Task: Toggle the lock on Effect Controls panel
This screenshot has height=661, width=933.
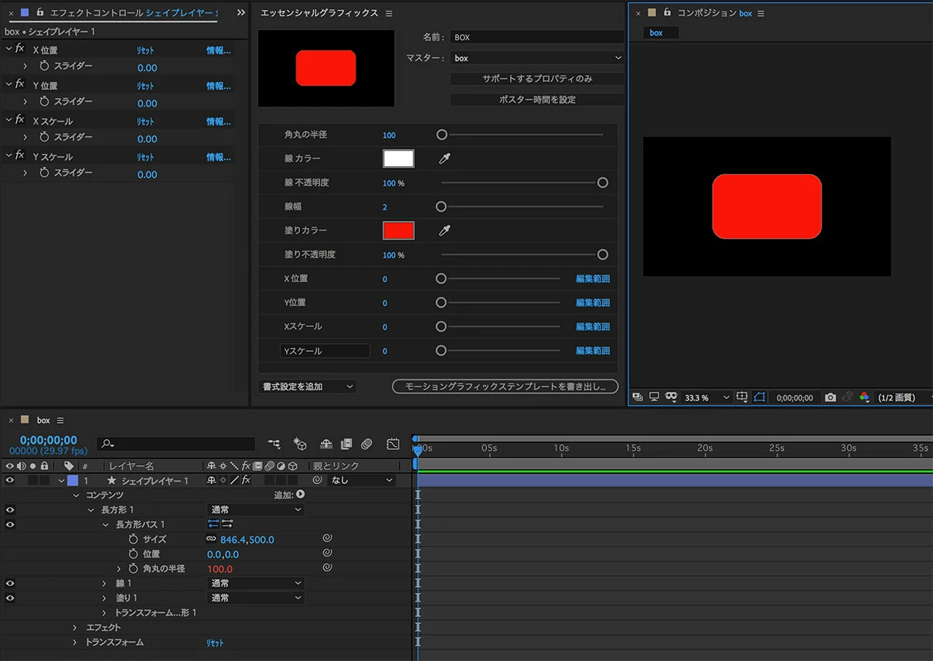Action: click(40, 12)
